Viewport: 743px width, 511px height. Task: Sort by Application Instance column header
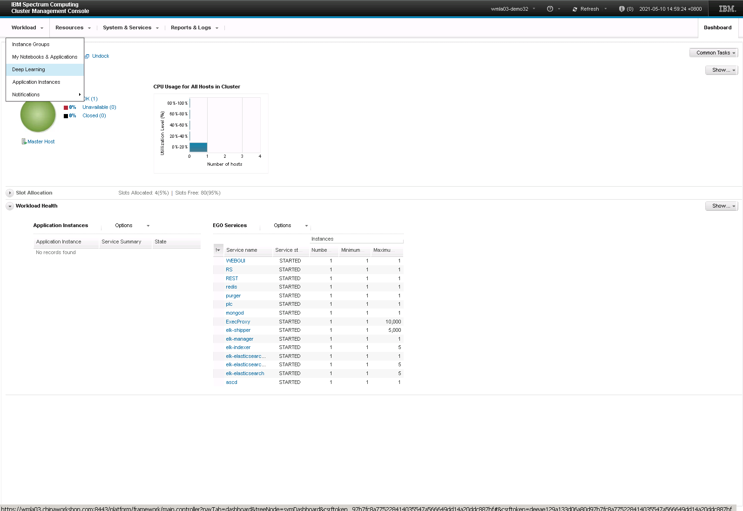pos(66,242)
